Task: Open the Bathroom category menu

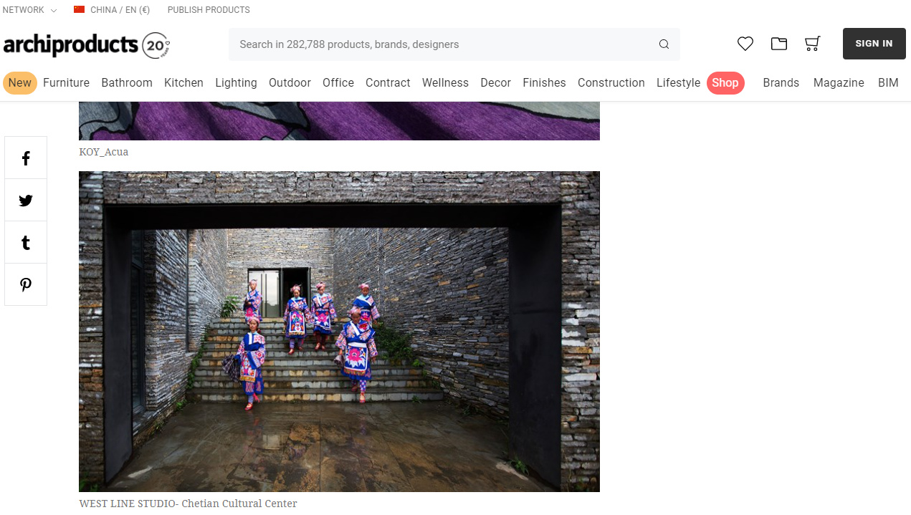Action: 127,83
